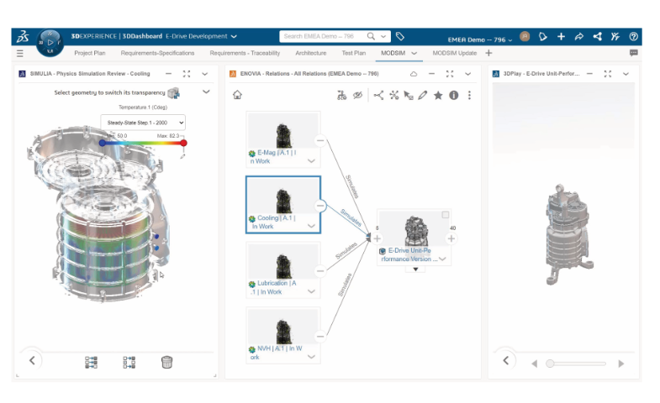This screenshot has height=403, width=660.
Task: Open the help question mark icon
Action: click(x=633, y=37)
